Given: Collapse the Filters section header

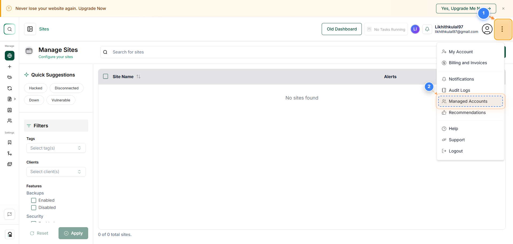Looking at the screenshot, I should [56, 126].
